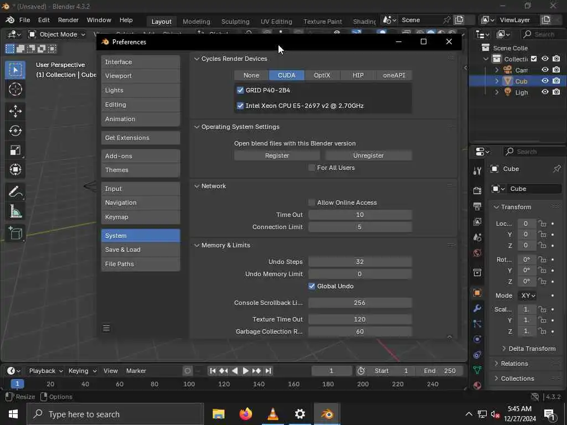Open the Render menu
Image resolution: width=567 pixels, height=425 pixels.
(x=68, y=20)
